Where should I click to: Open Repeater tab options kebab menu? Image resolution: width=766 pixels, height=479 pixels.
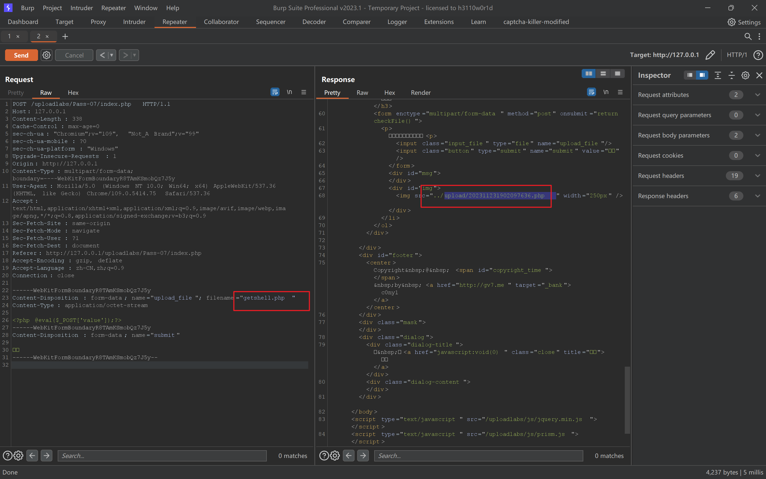[759, 36]
